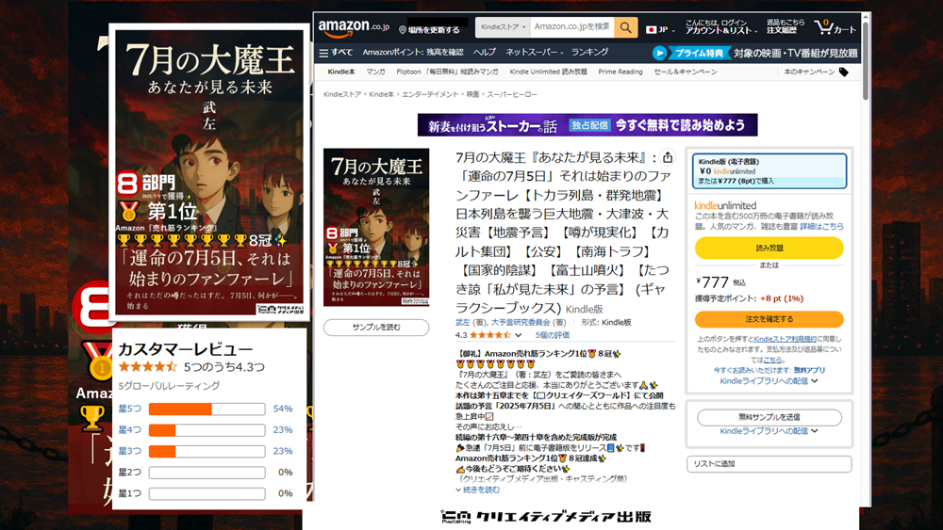
Task: Click the 5個の評価 link
Action: pos(552,335)
